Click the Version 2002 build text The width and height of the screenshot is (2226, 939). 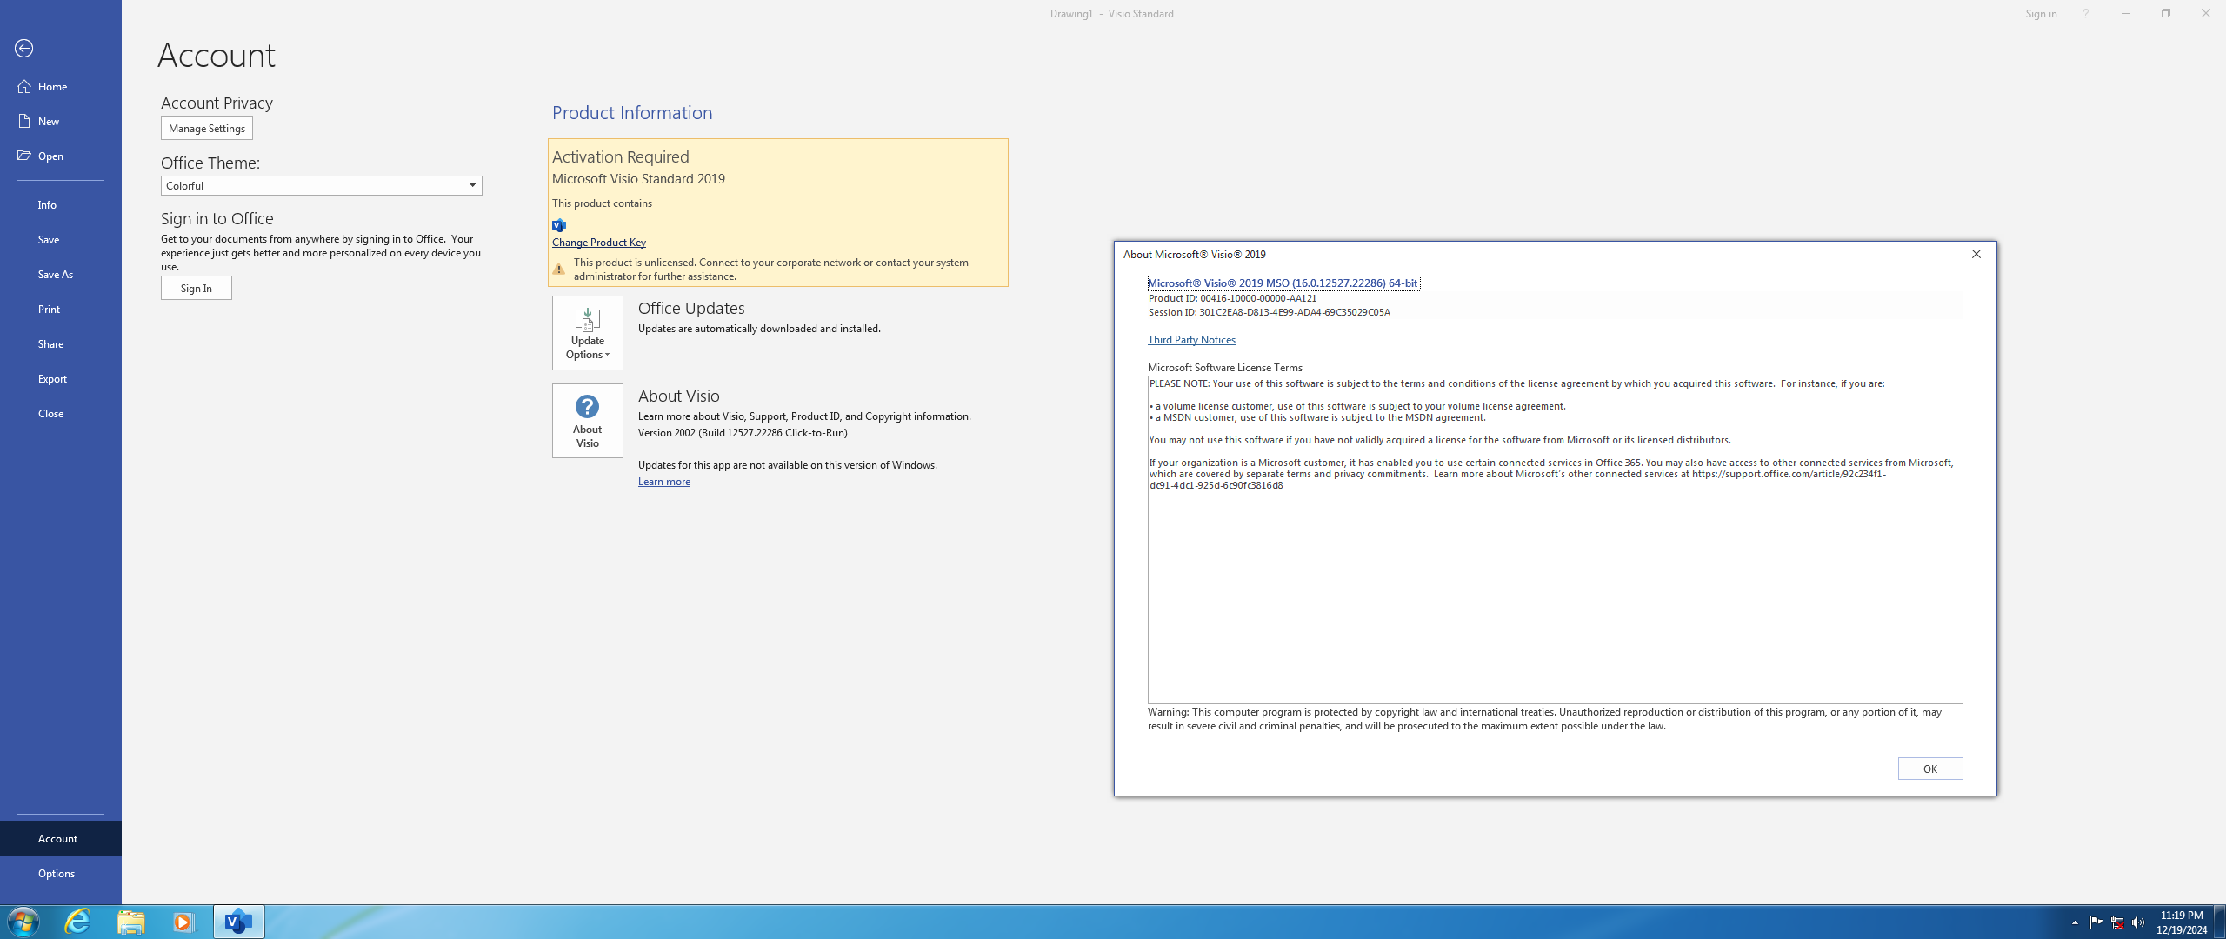[743, 433]
